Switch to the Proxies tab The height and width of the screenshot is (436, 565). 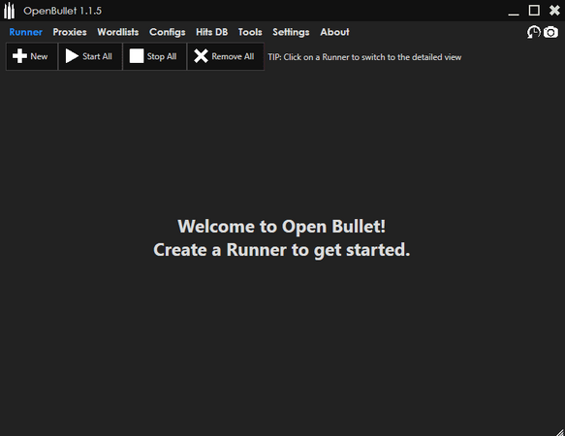pos(70,32)
